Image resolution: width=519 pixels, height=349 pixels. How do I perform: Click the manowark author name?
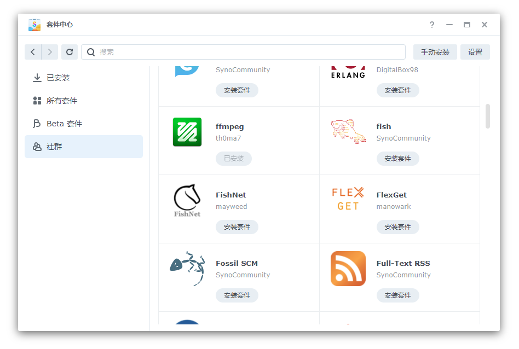[x=394, y=207]
